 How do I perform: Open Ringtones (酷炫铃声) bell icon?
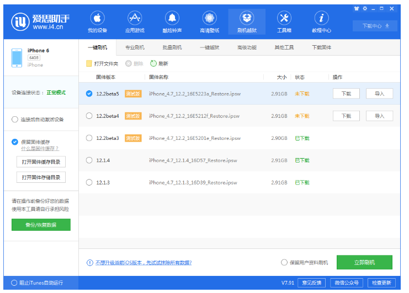(172, 18)
